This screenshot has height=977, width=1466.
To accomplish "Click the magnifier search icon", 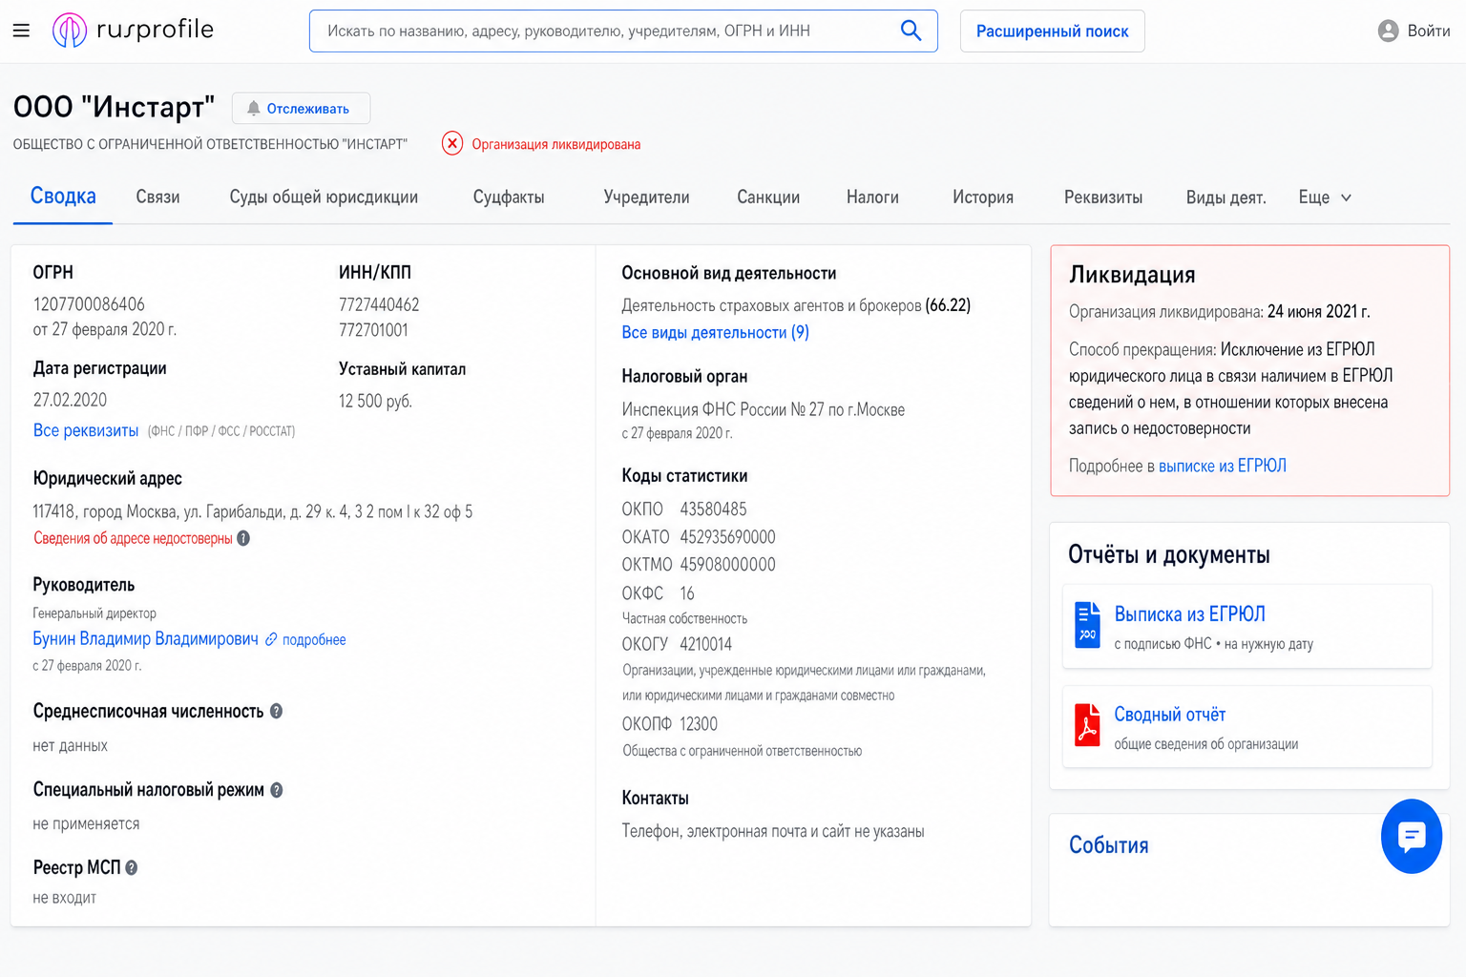I will point(911,31).
